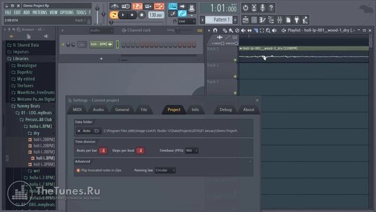The image size is (376, 212).
Task: Select the holl-lp-001 audio clip in Playlist
Action: point(304,54)
